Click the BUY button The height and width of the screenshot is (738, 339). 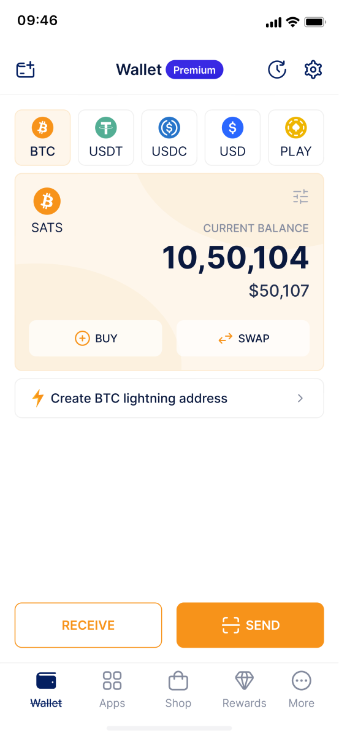coord(96,339)
